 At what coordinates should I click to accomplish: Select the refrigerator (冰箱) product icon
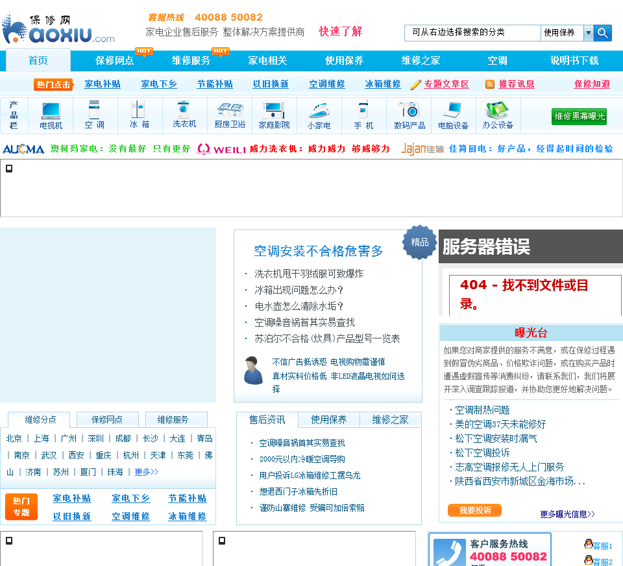click(139, 110)
